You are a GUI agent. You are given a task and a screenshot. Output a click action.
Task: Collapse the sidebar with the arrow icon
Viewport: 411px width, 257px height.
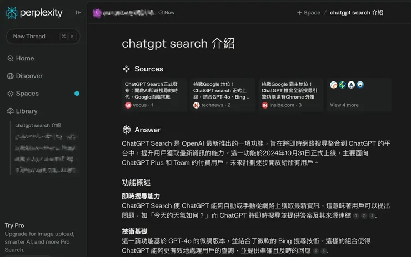click(78, 13)
